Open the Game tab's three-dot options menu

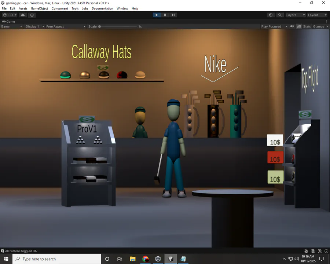(326, 21)
